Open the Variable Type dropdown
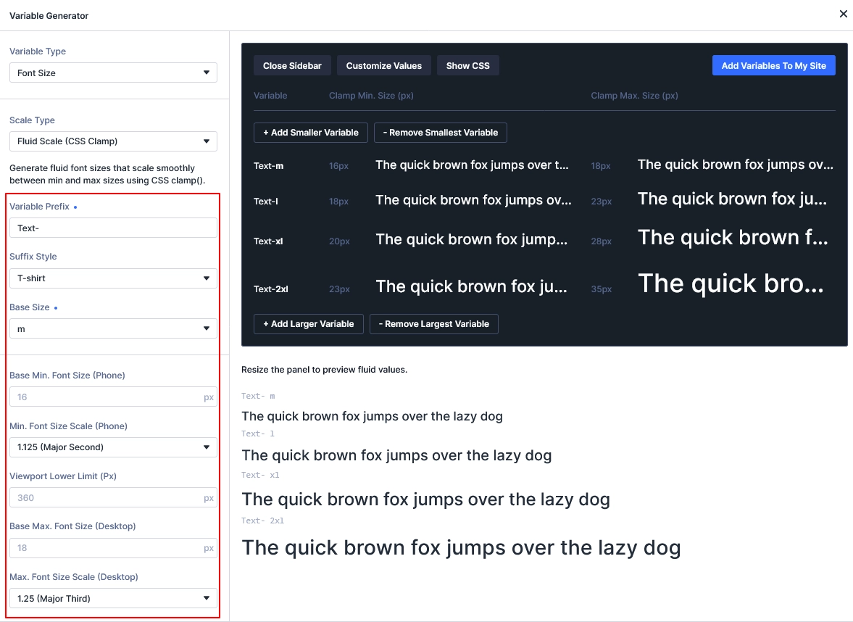The width and height of the screenshot is (853, 622). 113,73
